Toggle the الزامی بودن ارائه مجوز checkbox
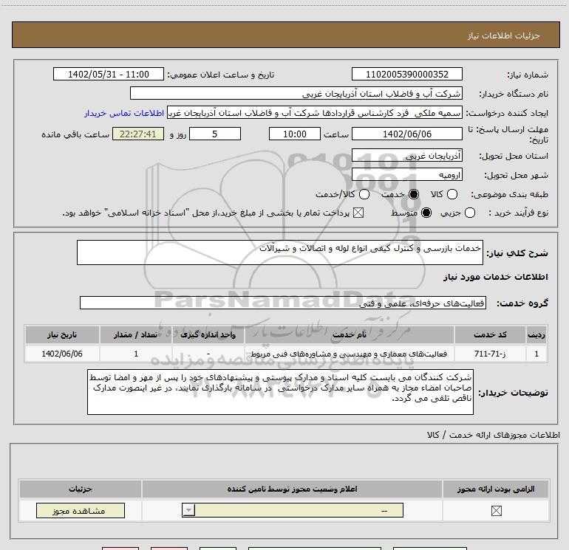Viewport: 569px width, 550px height. pos(496,511)
